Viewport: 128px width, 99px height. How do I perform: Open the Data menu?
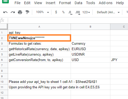click(x=78, y=3)
